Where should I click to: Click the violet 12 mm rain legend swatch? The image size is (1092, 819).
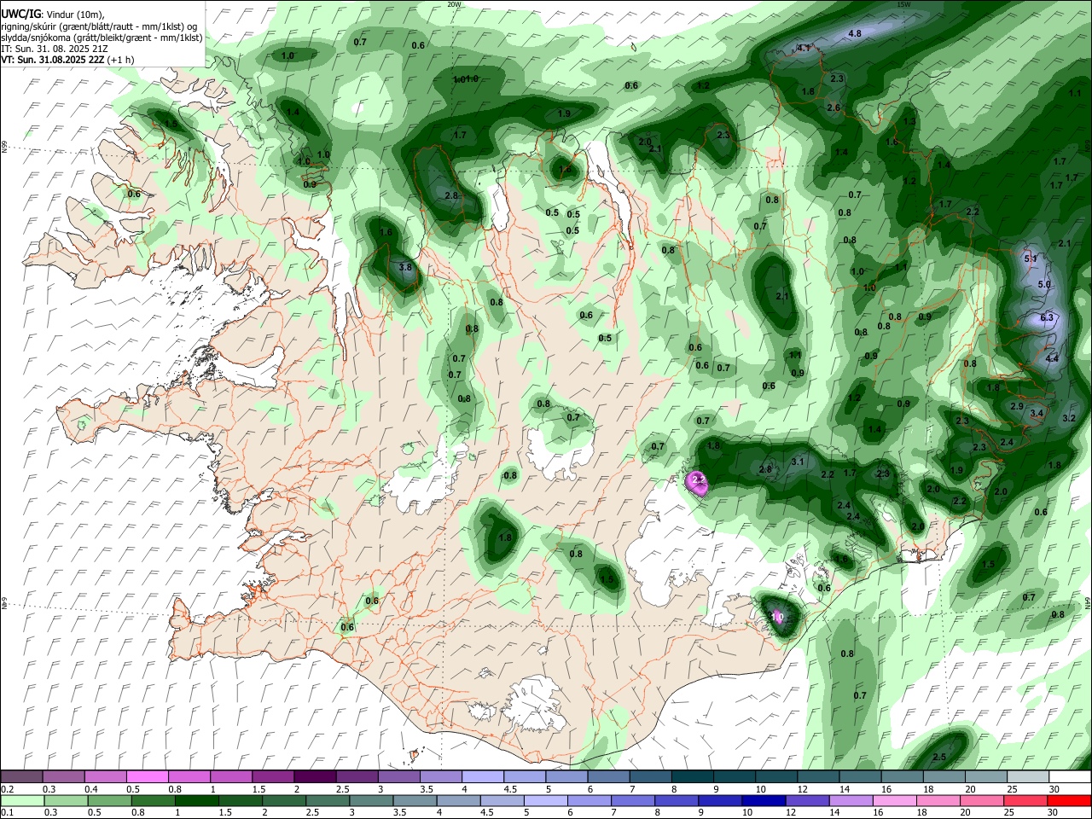(x=807, y=800)
